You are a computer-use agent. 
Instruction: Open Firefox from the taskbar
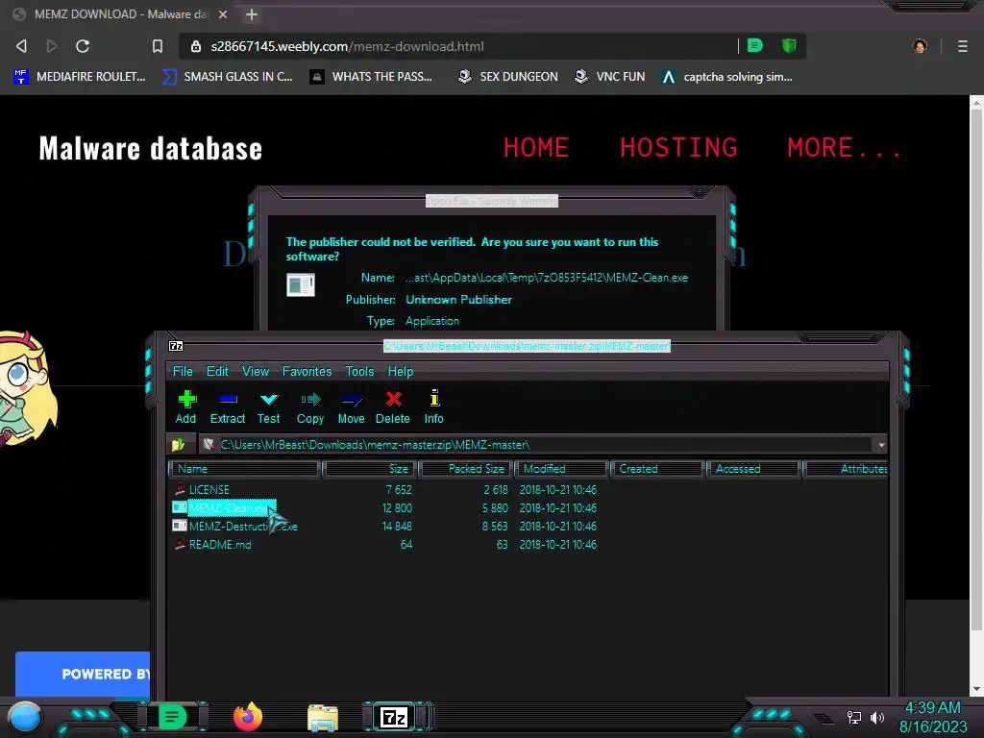pos(248,717)
